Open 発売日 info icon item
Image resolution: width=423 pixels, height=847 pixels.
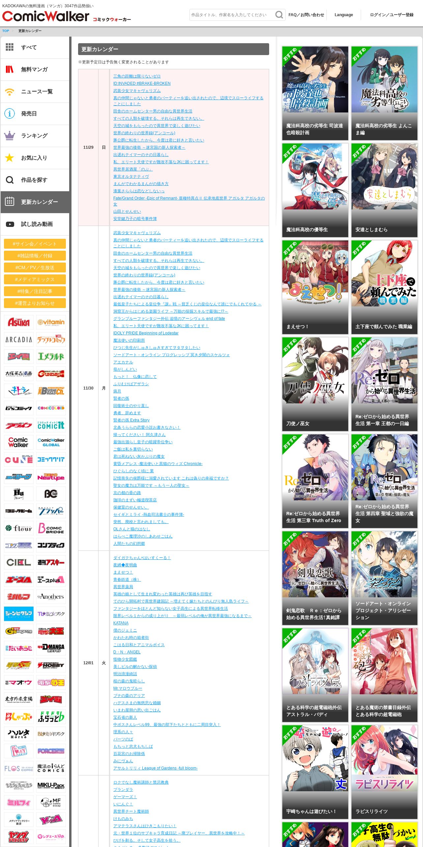click(10, 113)
